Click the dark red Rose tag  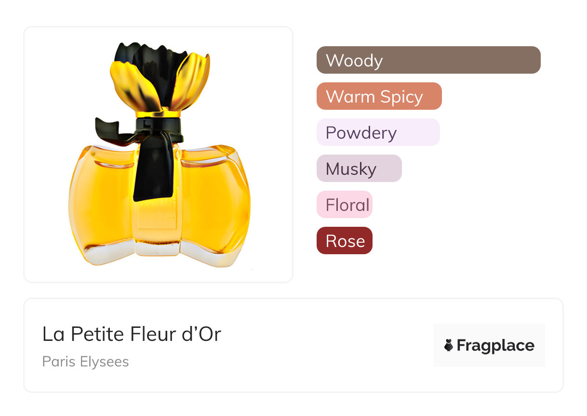pos(344,241)
